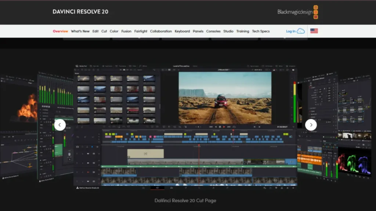This screenshot has width=376, height=211.
Task: Open the Effects panel
Action: (143, 66)
